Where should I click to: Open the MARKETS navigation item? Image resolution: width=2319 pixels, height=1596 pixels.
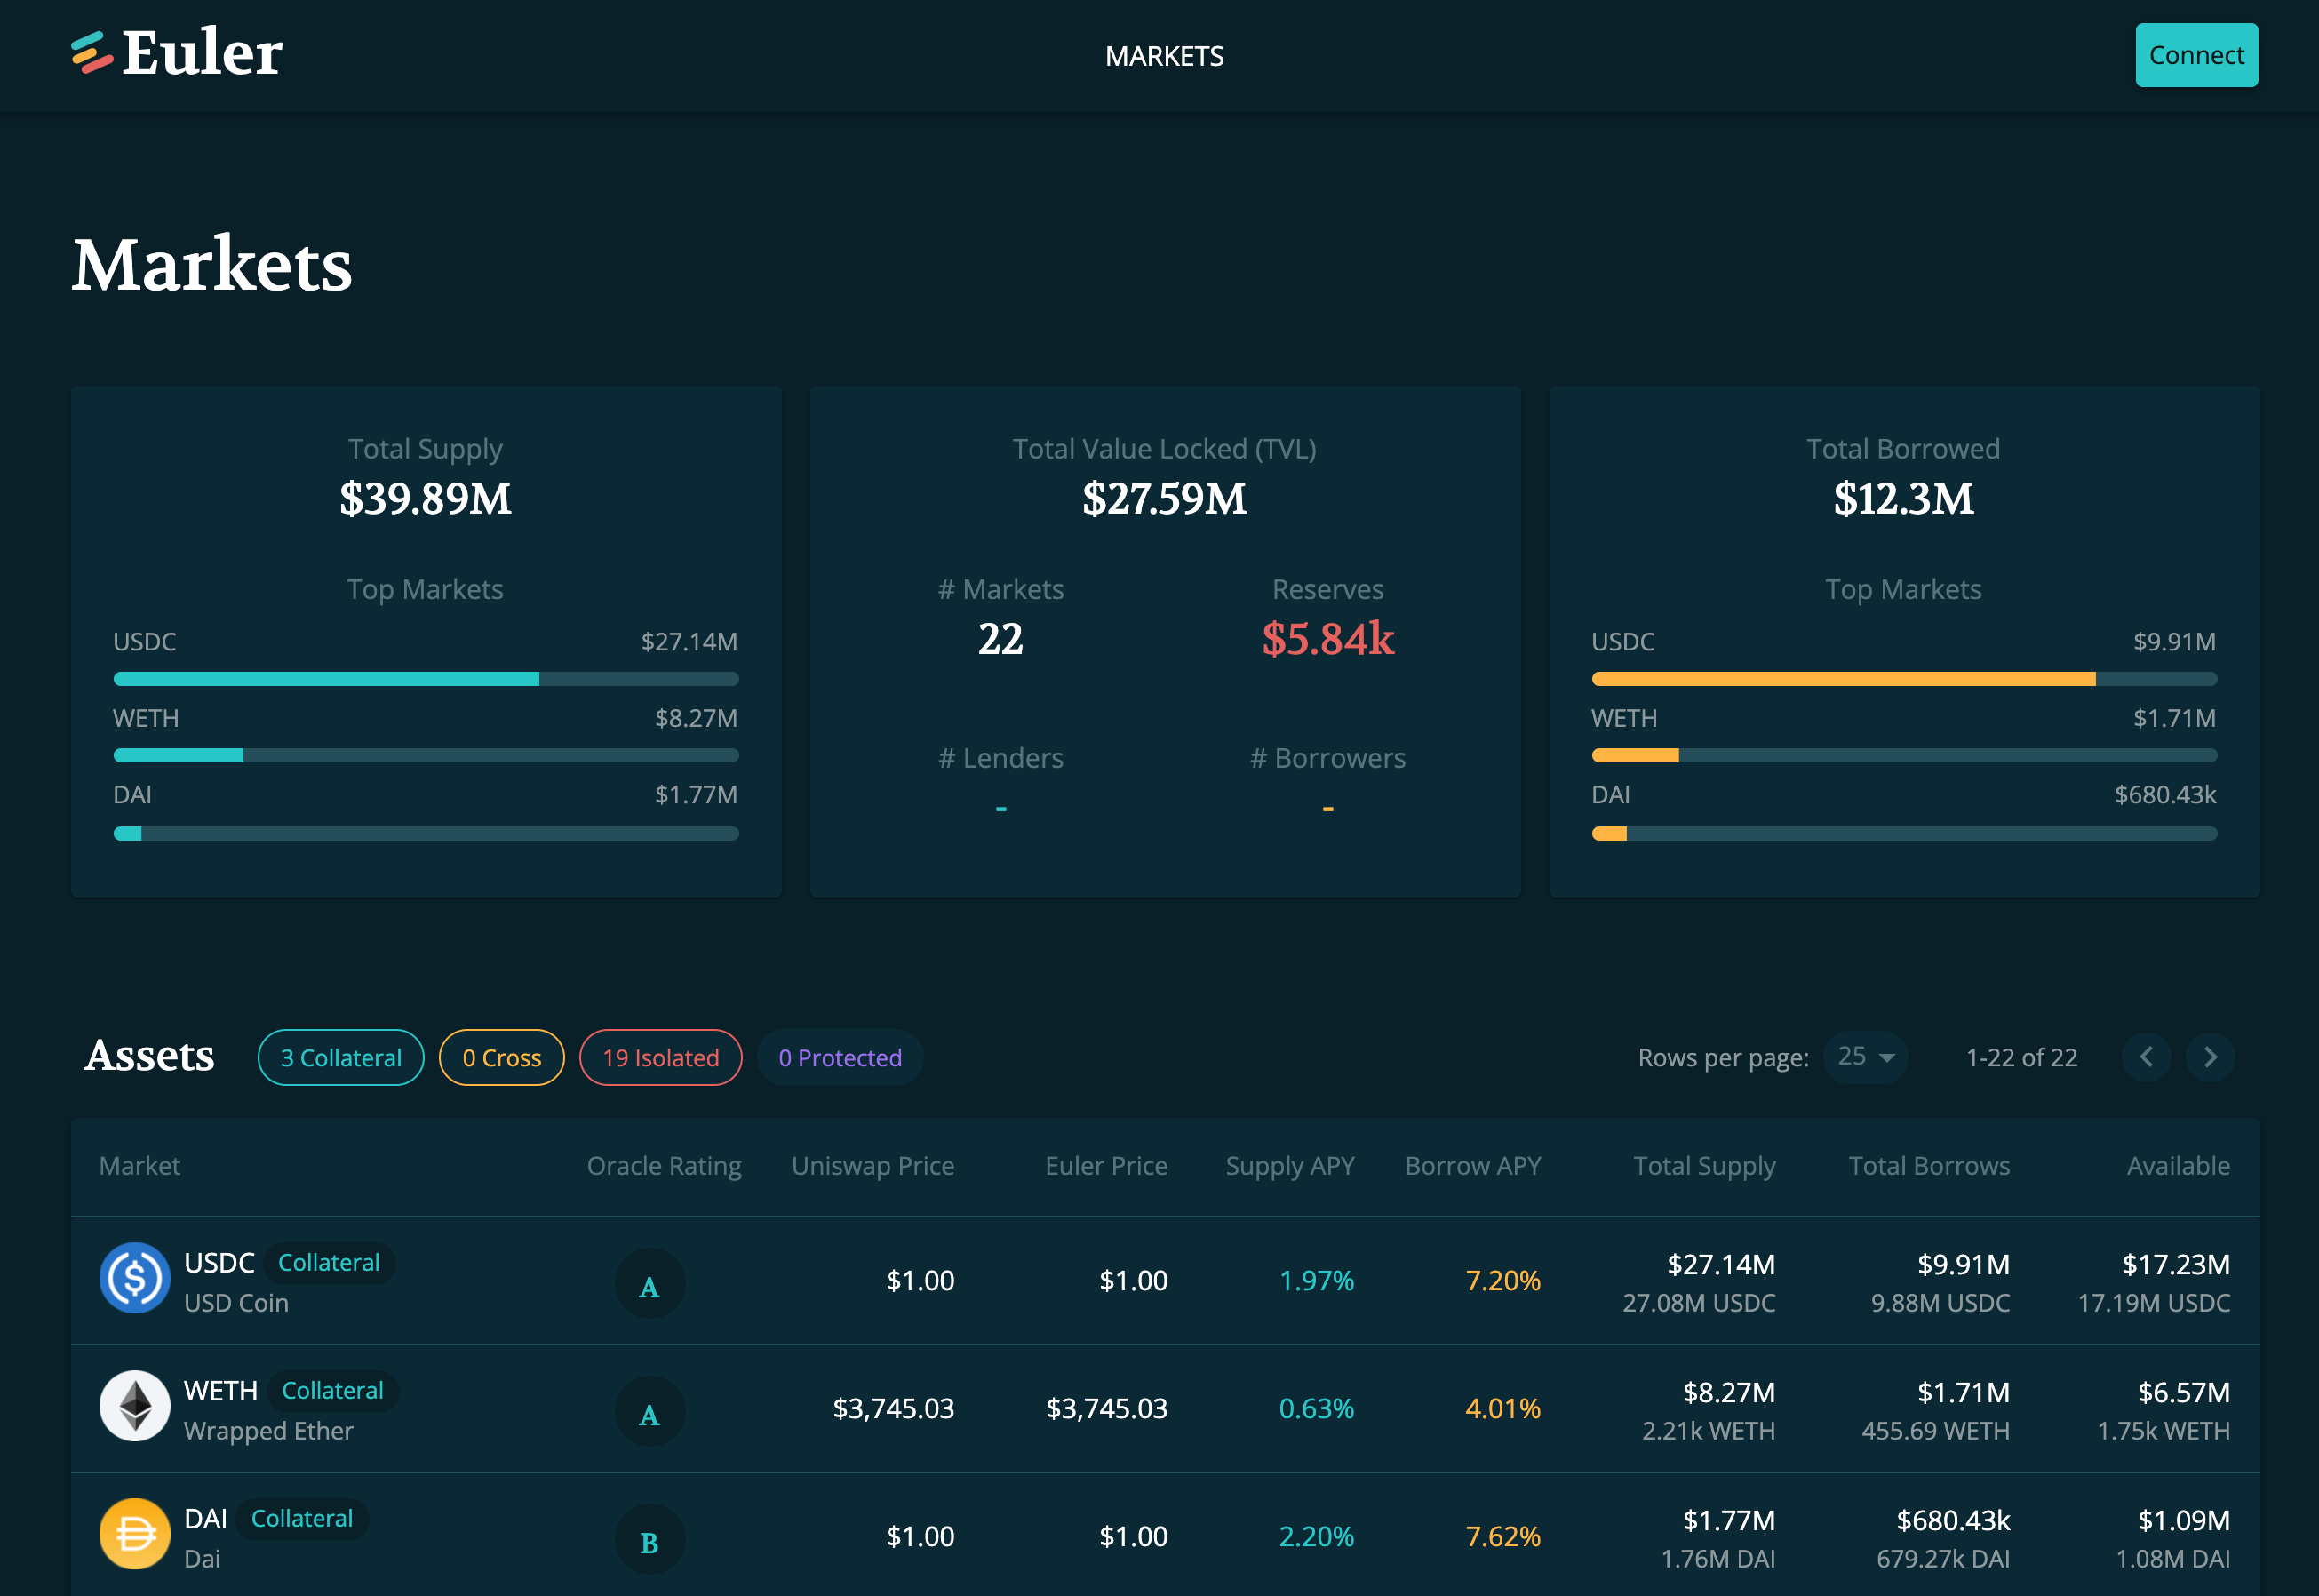coord(1165,56)
